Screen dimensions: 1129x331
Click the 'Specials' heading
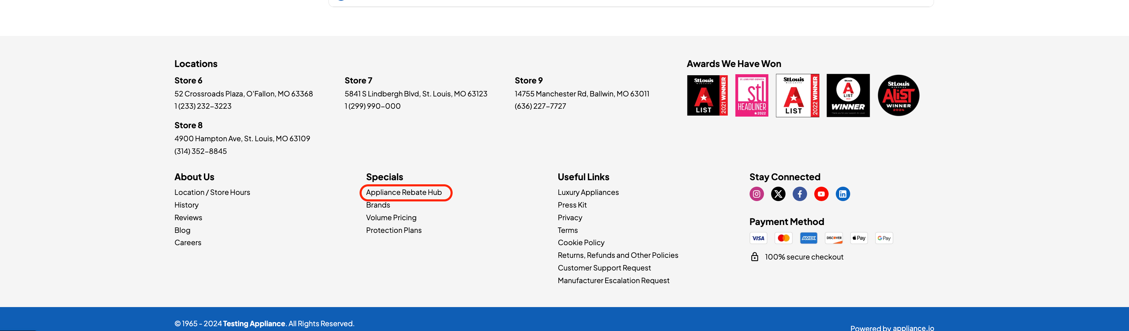[x=384, y=177]
